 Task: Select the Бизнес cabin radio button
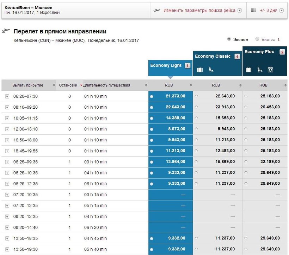coord(257,39)
